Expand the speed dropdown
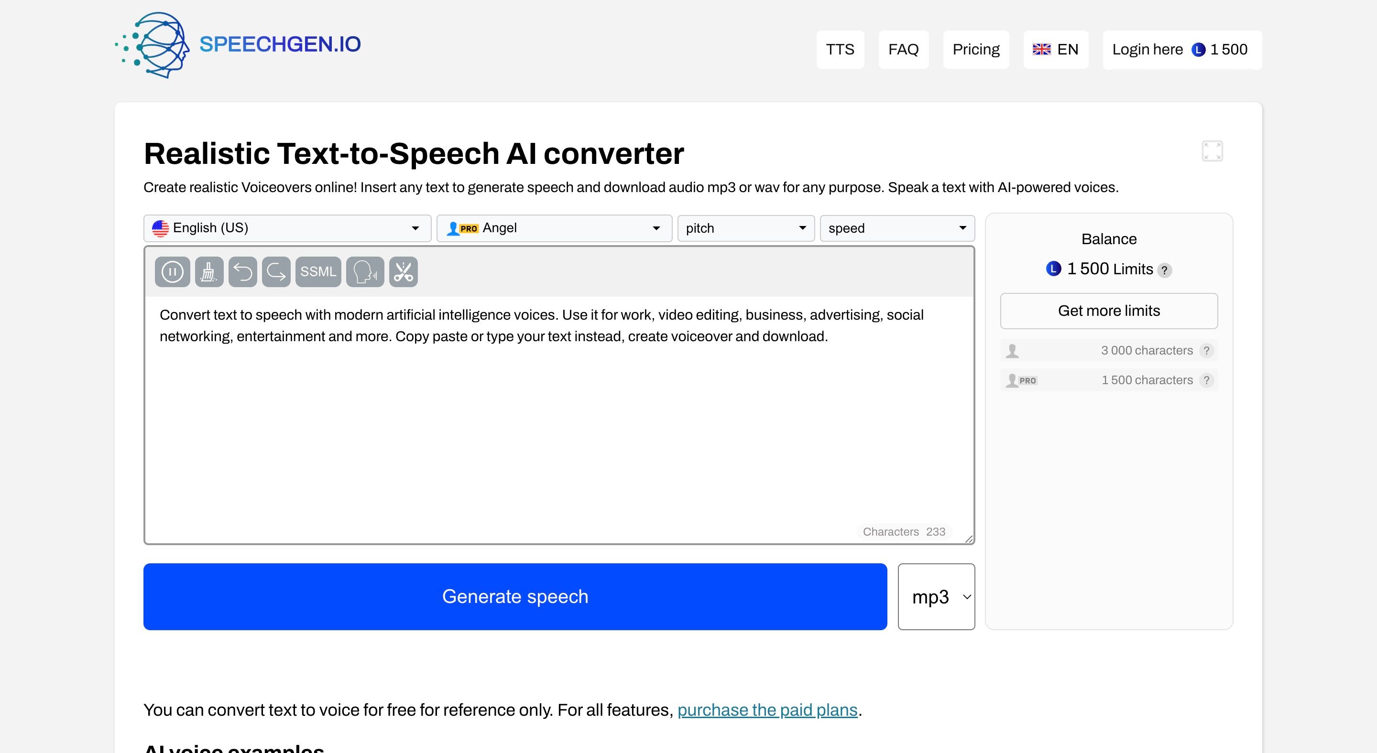 pyautogui.click(x=897, y=228)
